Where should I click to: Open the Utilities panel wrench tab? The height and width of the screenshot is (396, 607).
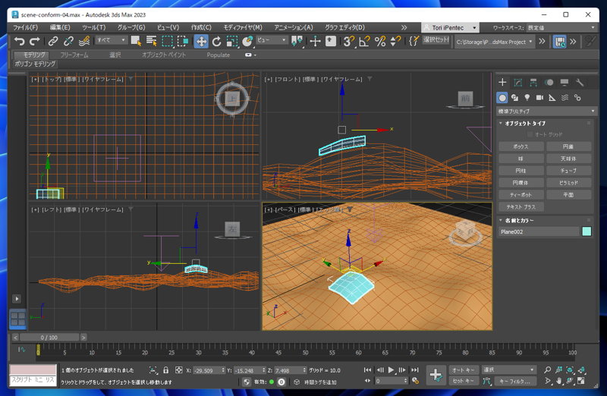(580, 83)
